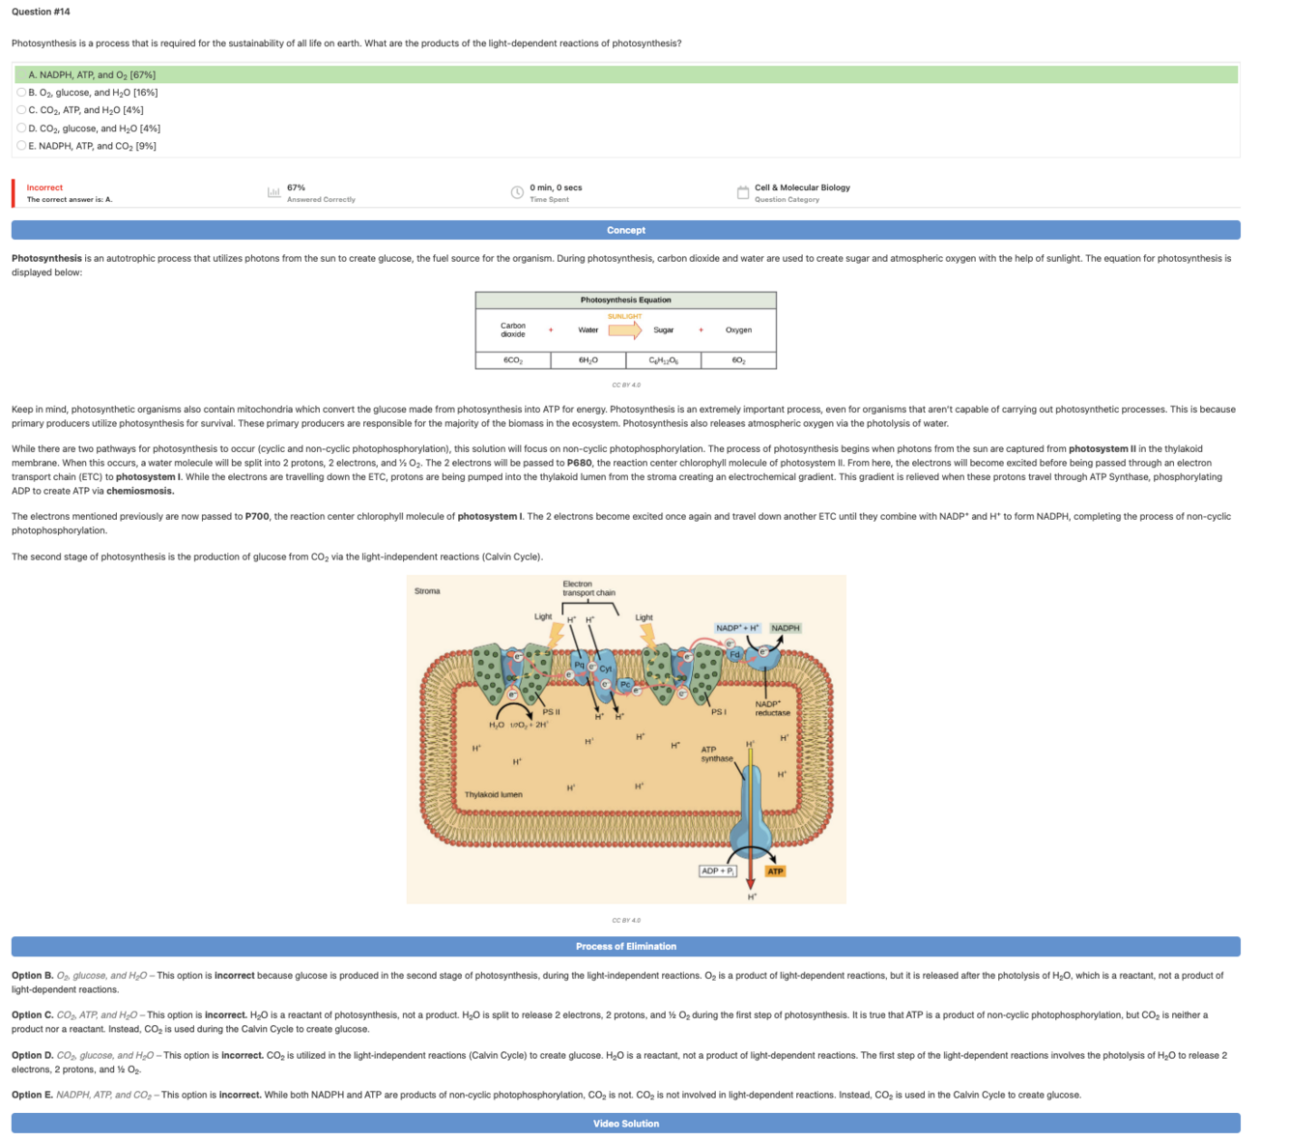The image size is (1289, 1141).
Task: Click the '6CO2' cell in equation table
Action: [513, 360]
